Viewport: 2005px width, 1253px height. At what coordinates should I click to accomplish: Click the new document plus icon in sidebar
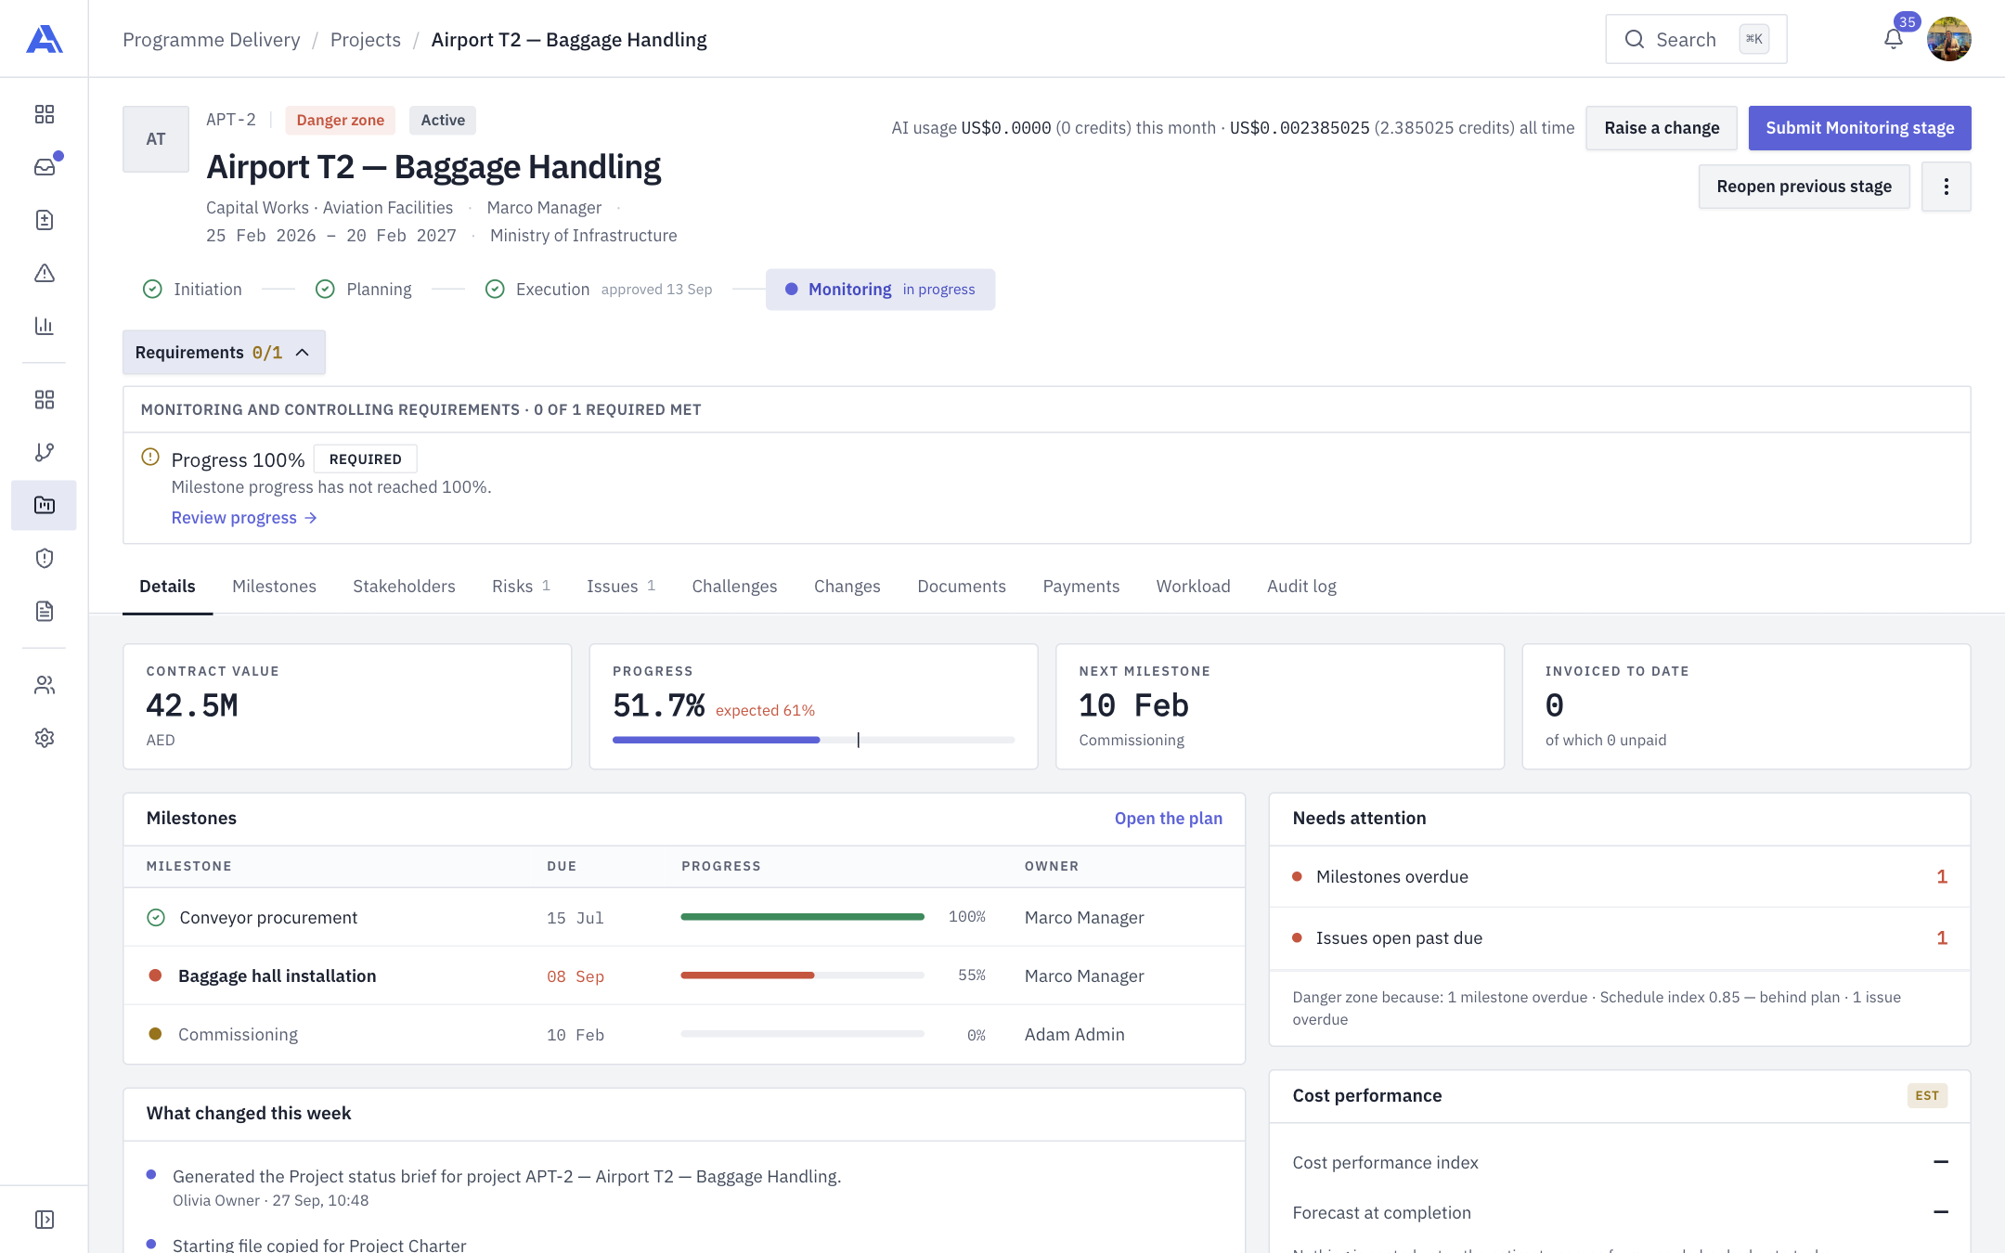point(45,220)
